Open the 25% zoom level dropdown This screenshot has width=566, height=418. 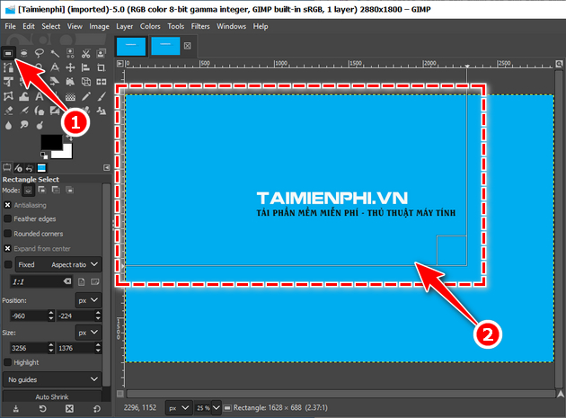click(x=216, y=408)
